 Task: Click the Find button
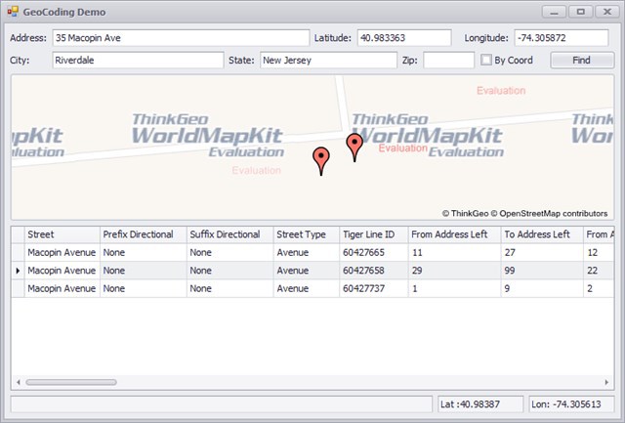click(582, 61)
